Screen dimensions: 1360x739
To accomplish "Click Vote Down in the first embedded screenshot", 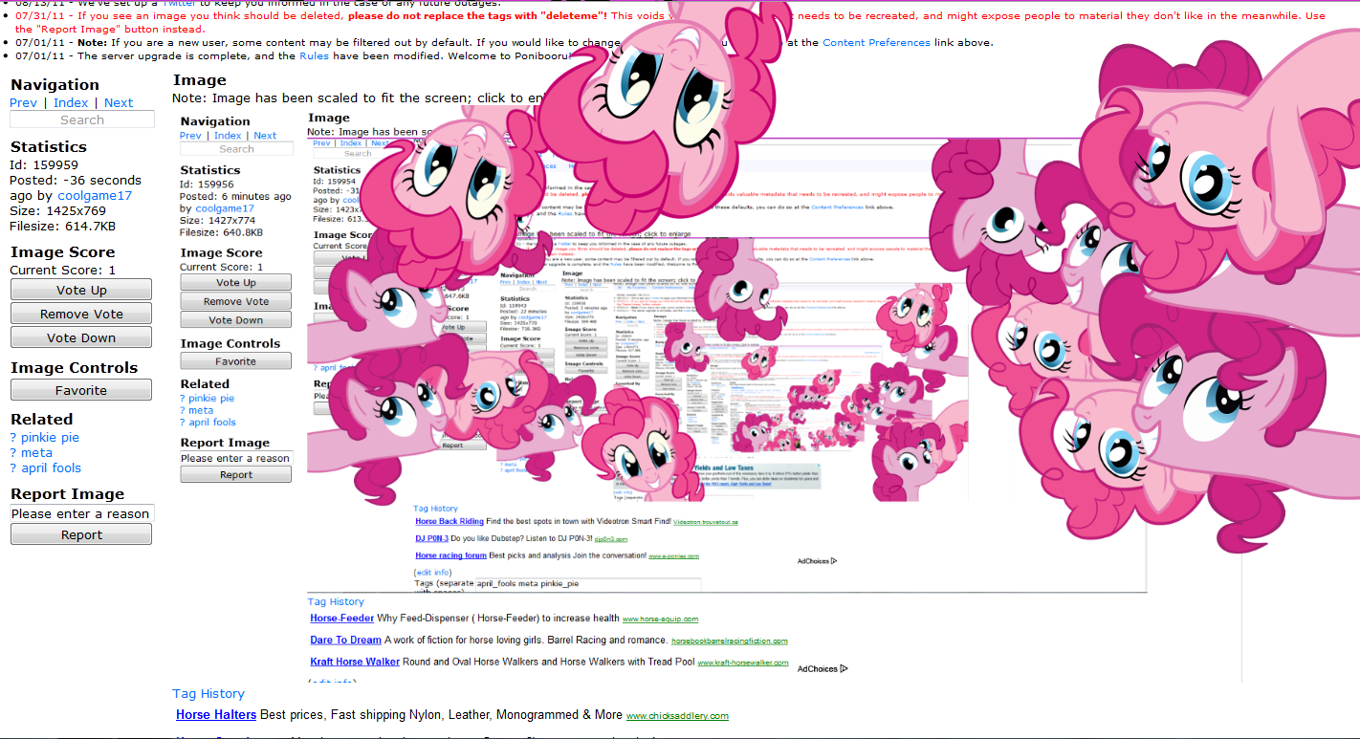I will 235,320.
